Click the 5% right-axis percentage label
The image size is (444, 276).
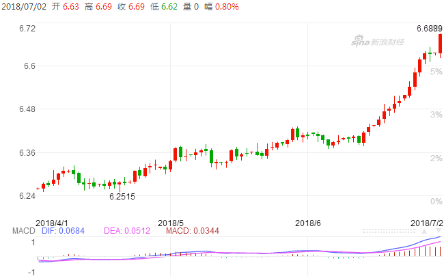pyautogui.click(x=434, y=72)
